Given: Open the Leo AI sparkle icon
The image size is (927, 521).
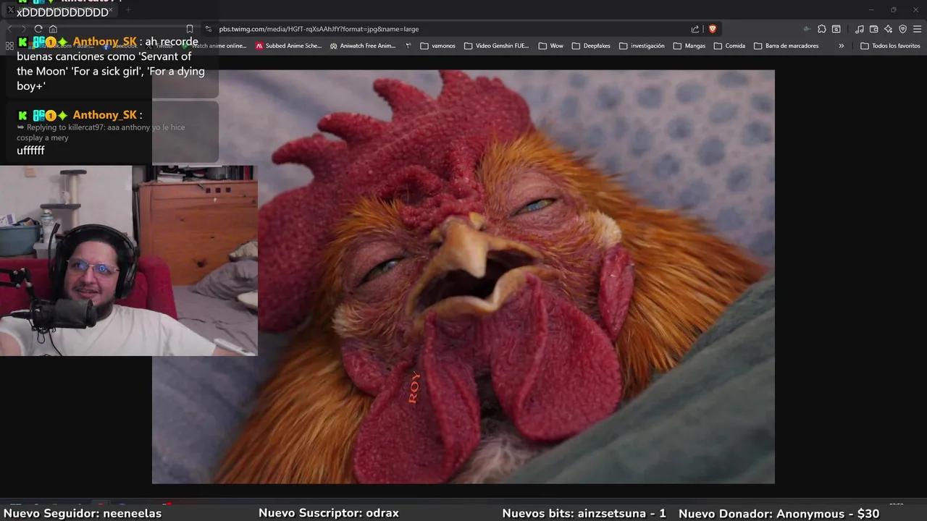Looking at the screenshot, I should pos(889,29).
